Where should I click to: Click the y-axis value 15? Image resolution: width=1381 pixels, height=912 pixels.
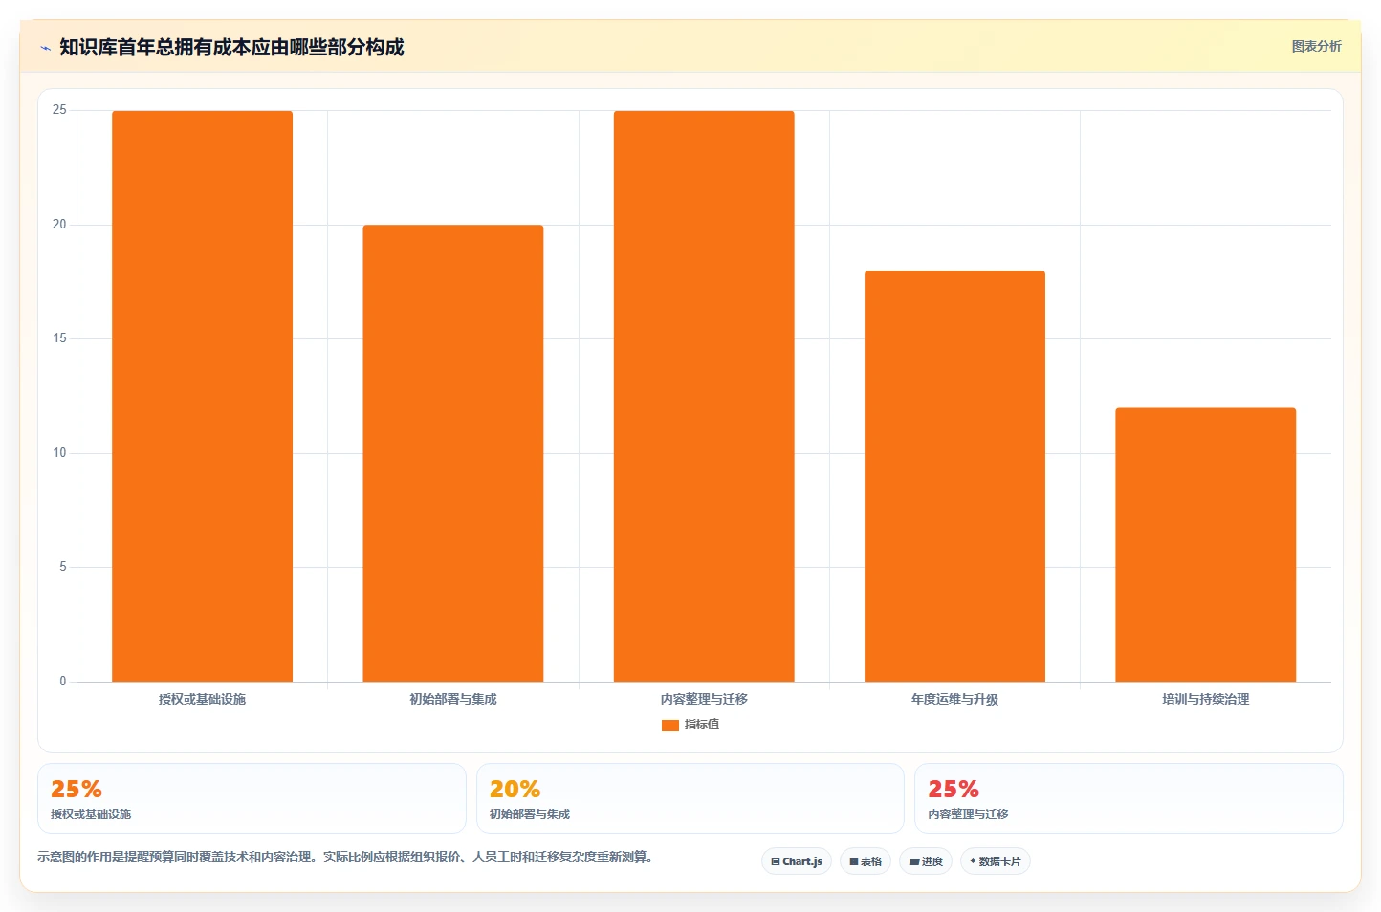tap(59, 338)
